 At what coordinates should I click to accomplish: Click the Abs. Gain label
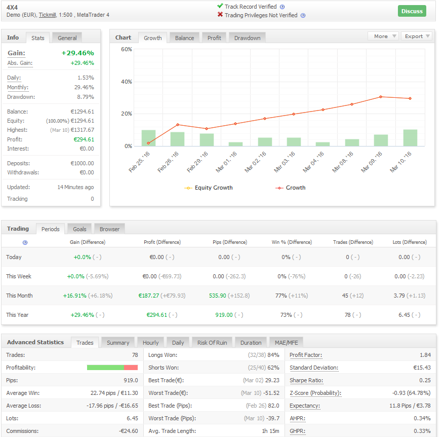[x=20, y=63]
